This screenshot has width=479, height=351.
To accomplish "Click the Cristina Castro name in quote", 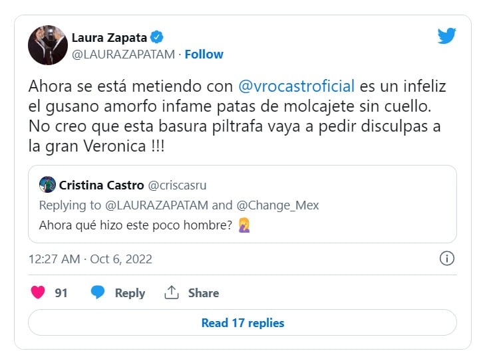I will (x=101, y=185).
